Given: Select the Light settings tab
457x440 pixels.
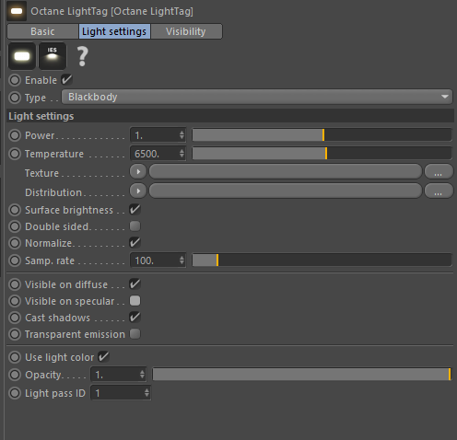Looking at the screenshot, I should click(114, 31).
